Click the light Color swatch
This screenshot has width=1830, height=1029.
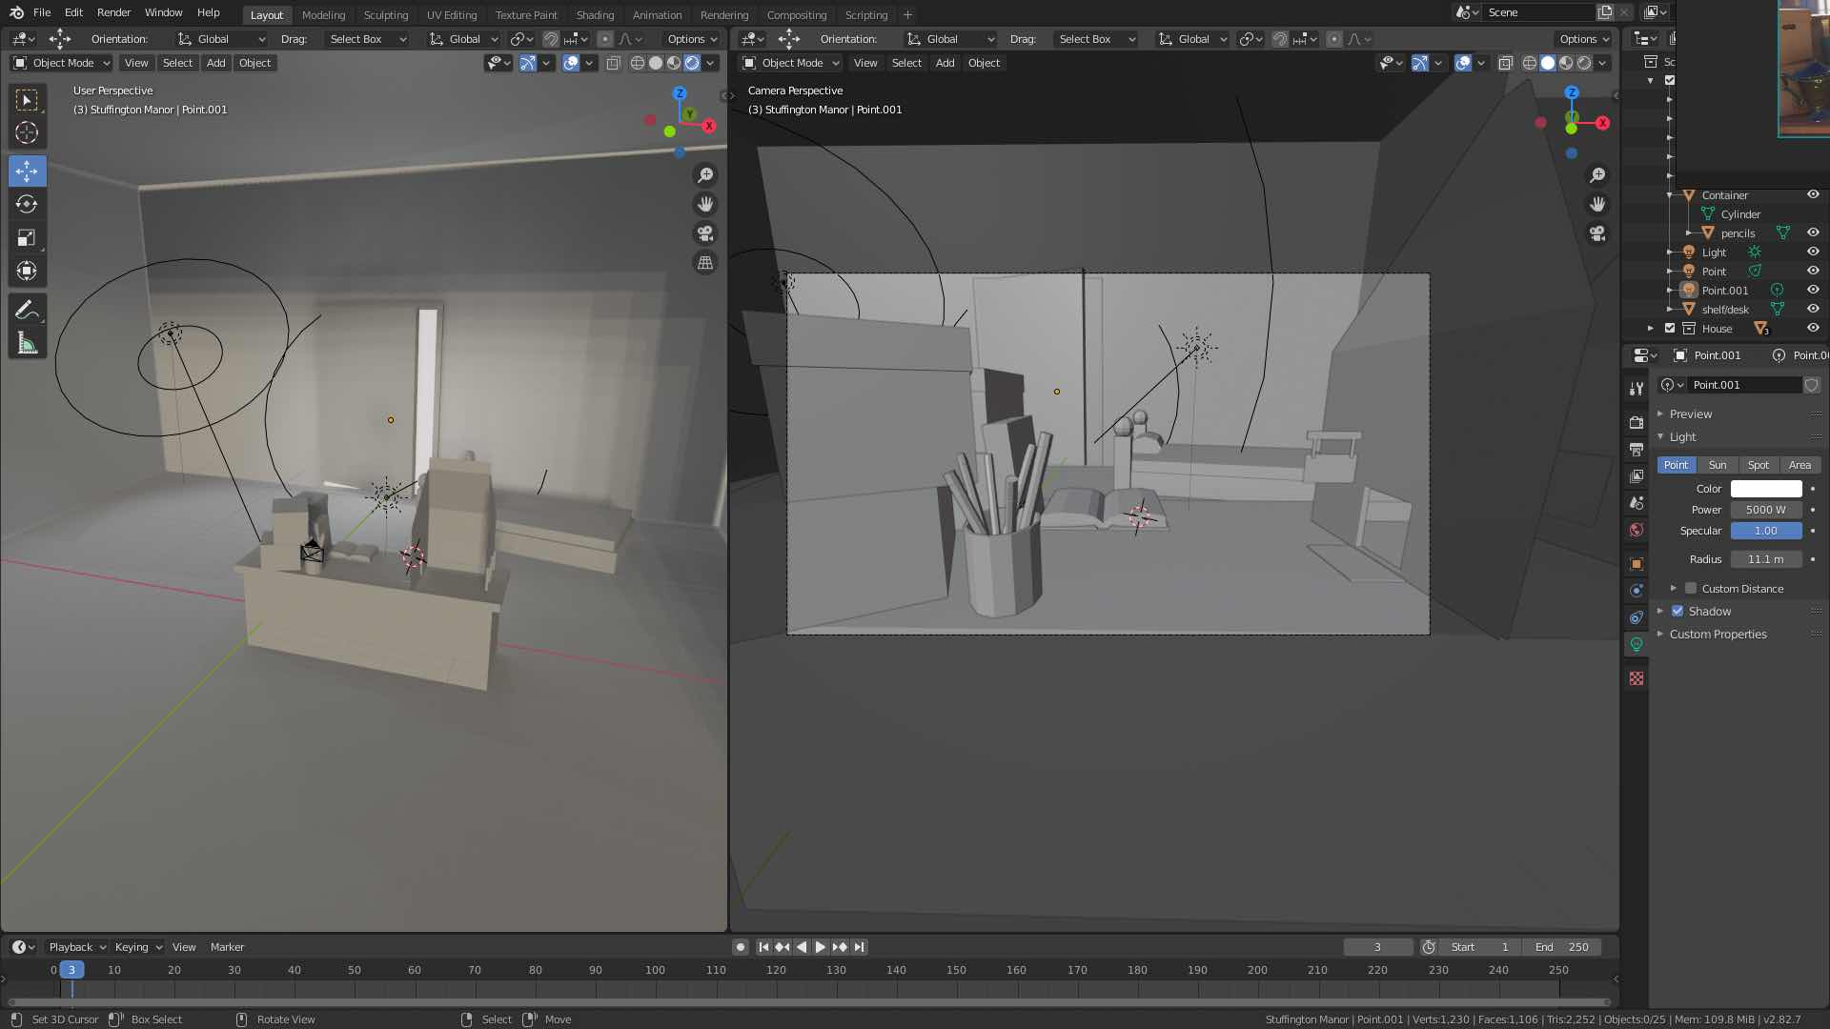(x=1766, y=489)
